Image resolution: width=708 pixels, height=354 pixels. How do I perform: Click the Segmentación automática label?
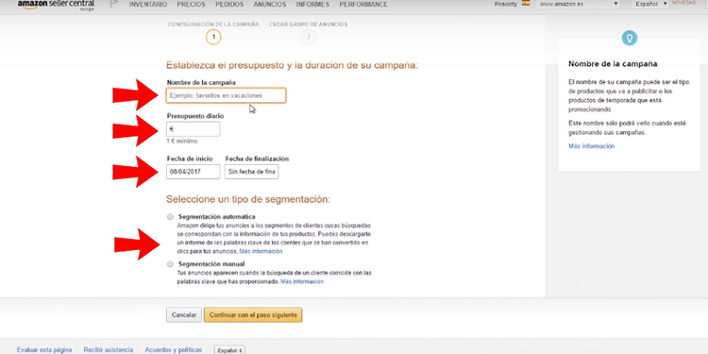point(217,217)
